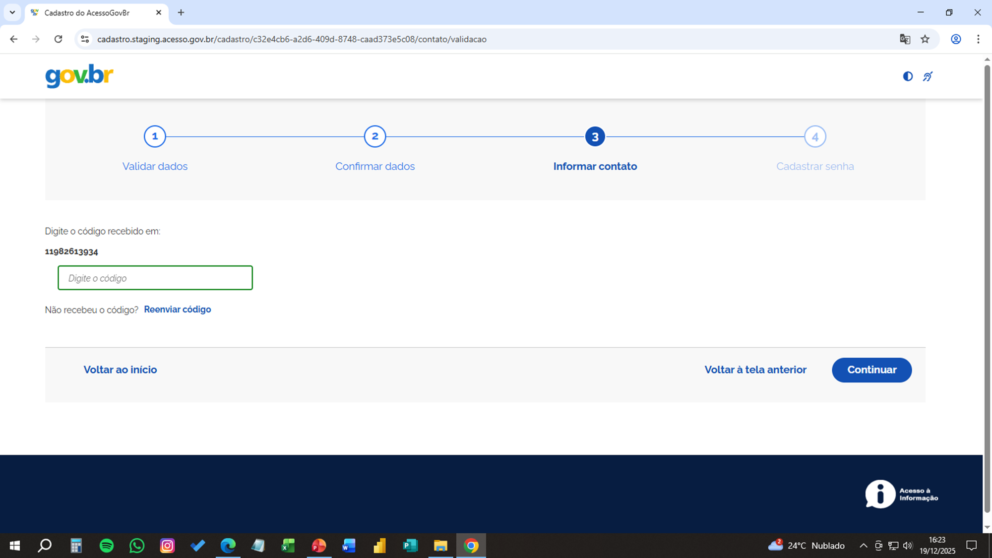The image size is (992, 558).
Task: Focus the Digite o código input field
Action: click(x=155, y=278)
